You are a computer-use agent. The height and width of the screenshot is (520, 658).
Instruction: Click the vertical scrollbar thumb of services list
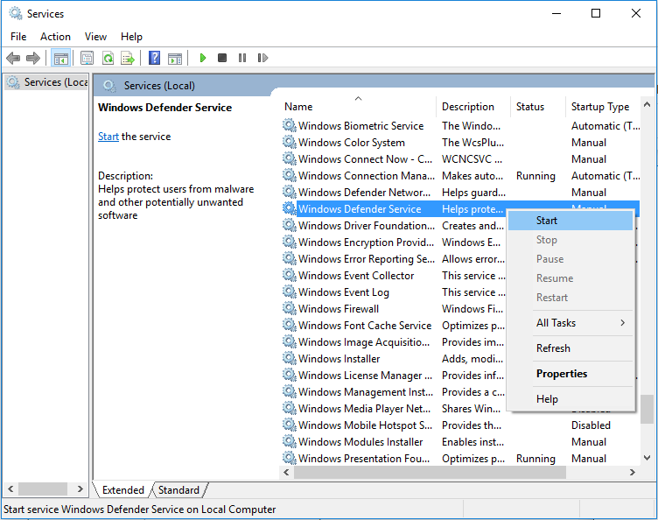click(647, 409)
